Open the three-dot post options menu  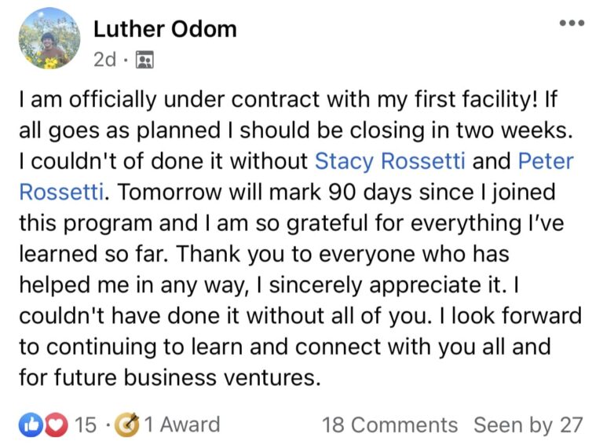pos(572,24)
